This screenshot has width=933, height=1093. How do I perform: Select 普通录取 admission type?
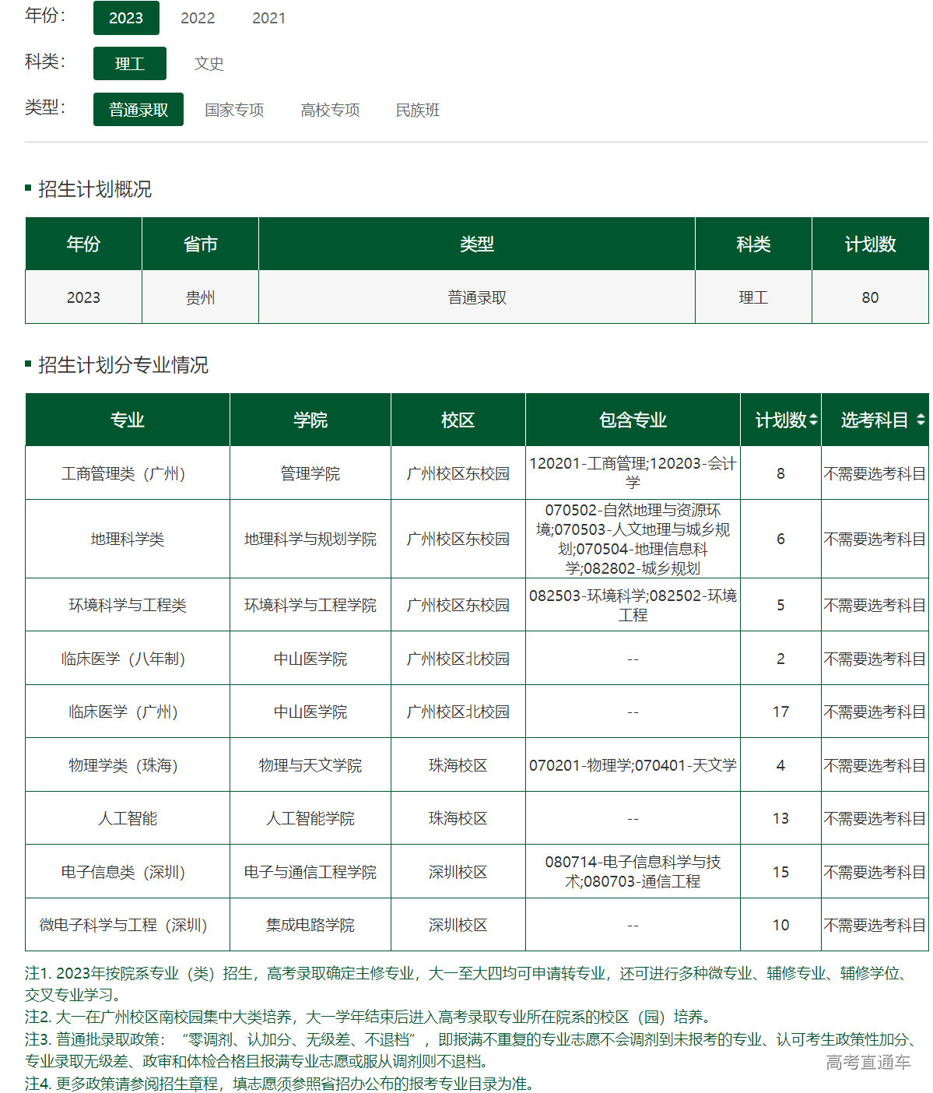(x=139, y=110)
